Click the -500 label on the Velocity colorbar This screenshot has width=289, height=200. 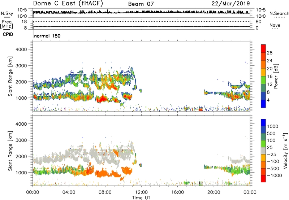click(x=273, y=168)
